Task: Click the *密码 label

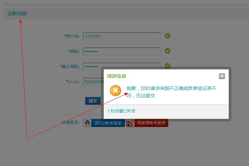Action: click(x=74, y=51)
